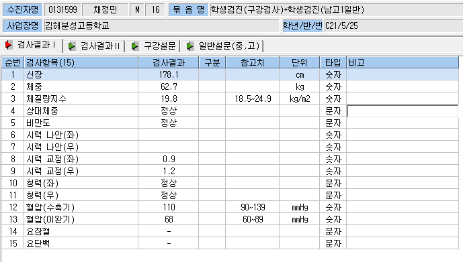
Task: Click the empty 시력 나안(좌) result cell
Action: click(168, 135)
